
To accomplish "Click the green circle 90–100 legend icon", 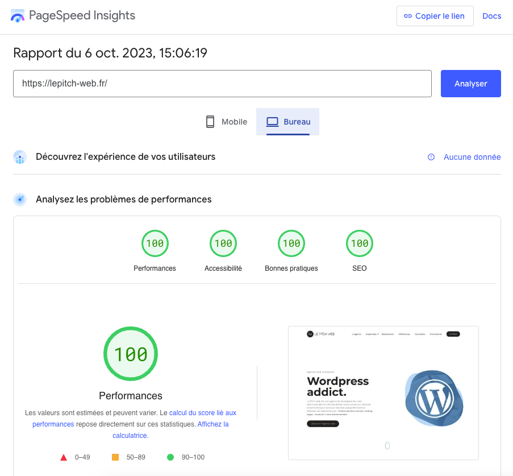I will [x=170, y=457].
